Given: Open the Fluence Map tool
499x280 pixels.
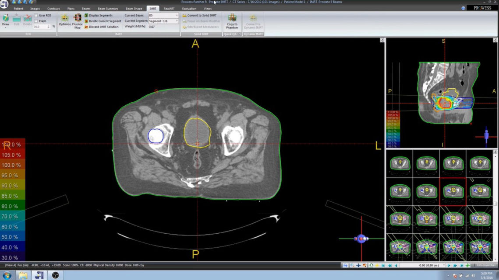Looking at the screenshot, I should tap(77, 19).
